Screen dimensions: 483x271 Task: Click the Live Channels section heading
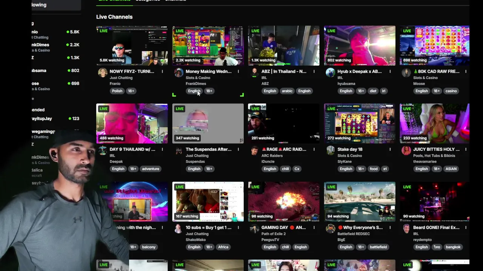[x=114, y=17]
